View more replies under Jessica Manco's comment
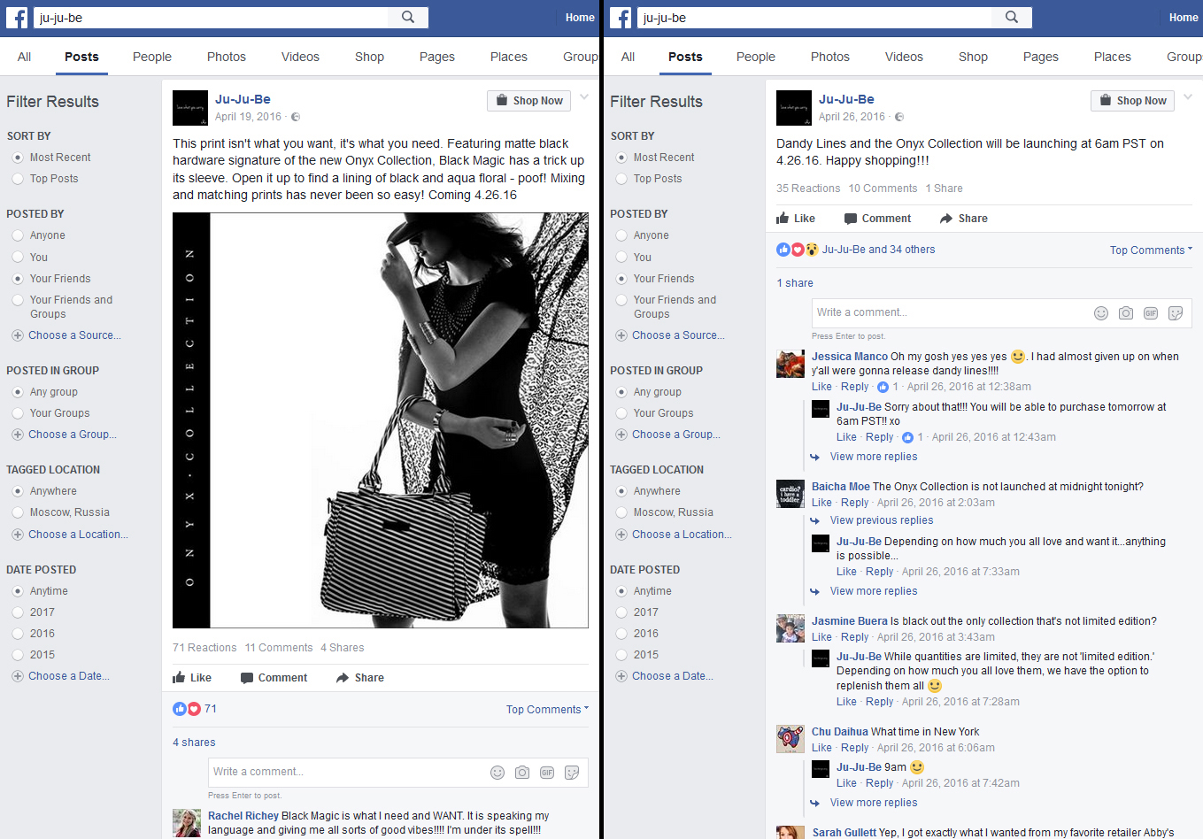 (x=874, y=457)
